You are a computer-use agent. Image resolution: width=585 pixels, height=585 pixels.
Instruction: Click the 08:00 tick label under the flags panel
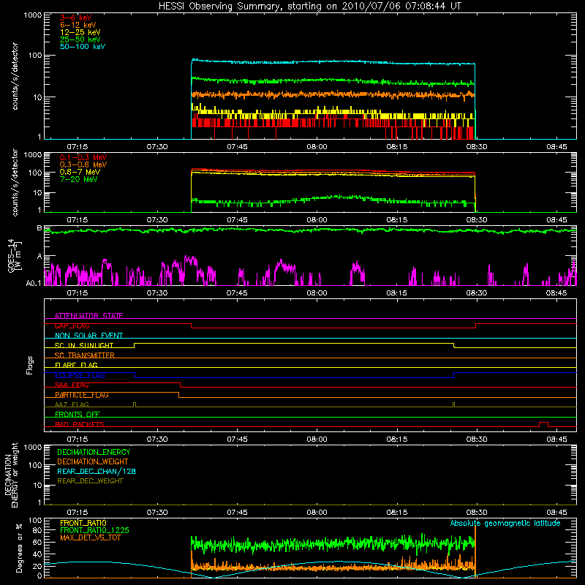click(x=317, y=439)
